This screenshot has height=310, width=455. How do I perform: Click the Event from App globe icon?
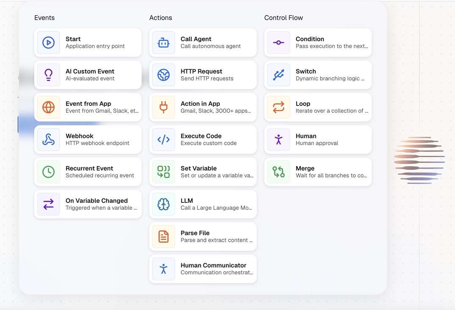48,107
